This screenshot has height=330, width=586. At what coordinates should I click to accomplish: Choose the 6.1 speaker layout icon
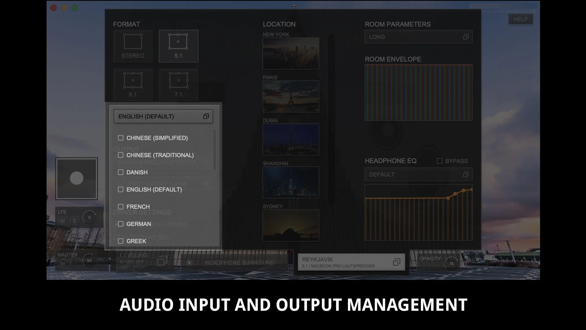coord(133,84)
